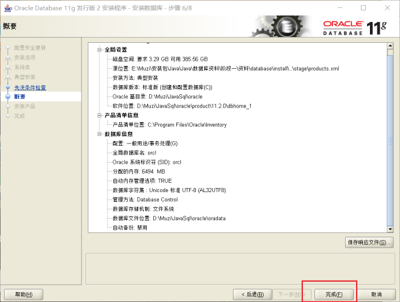Go back with the 后退(B) button
The image size is (400, 302).
[x=253, y=294]
